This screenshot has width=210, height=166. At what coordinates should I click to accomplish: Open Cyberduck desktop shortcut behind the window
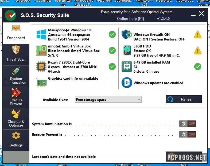[22, 1]
